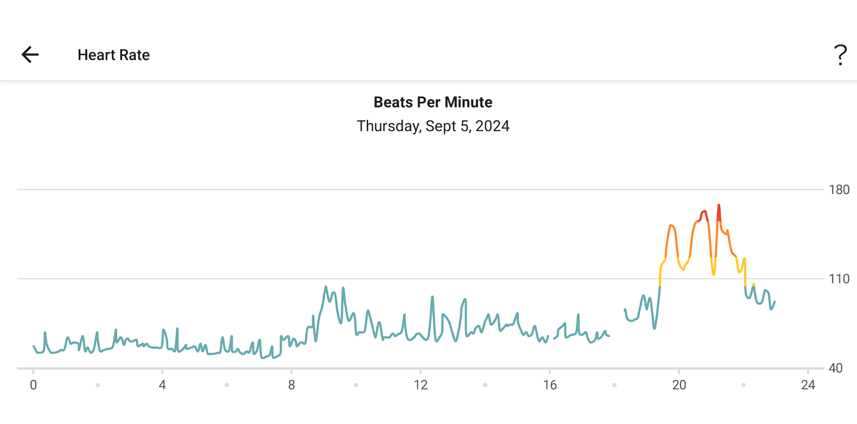The height and width of the screenshot is (424, 857).
Task: Click the Heart Rate page title
Action: [113, 55]
